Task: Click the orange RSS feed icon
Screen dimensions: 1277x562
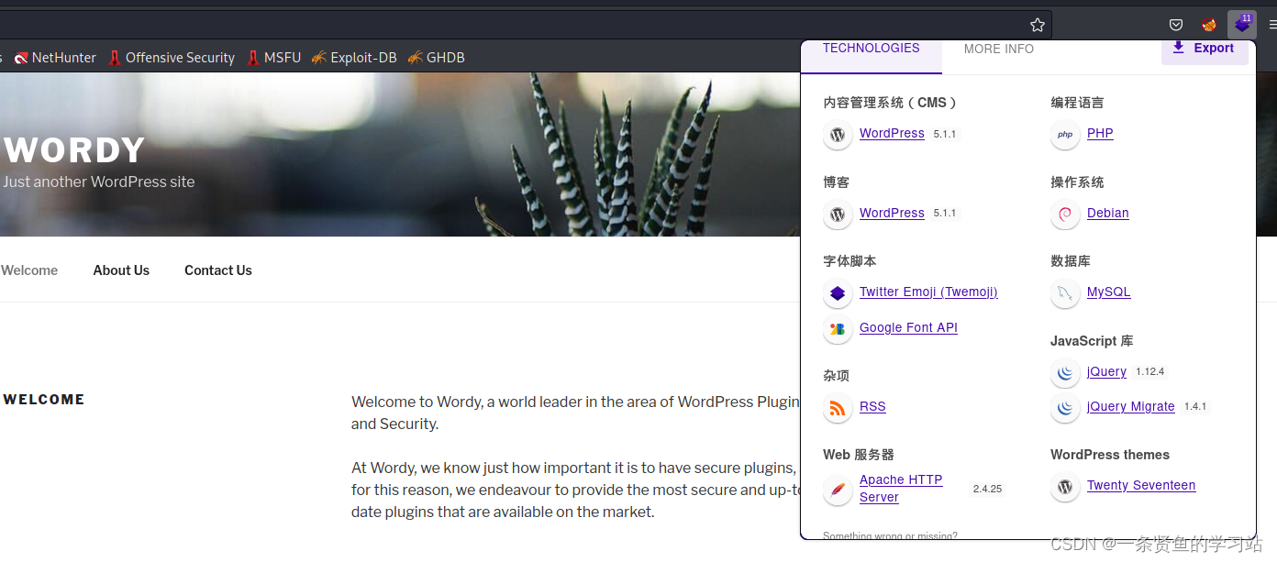Action: click(x=837, y=408)
